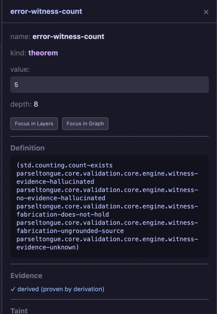Screen dimensions: 217x314
Task: Click the value: label
Action: [x=20, y=69]
